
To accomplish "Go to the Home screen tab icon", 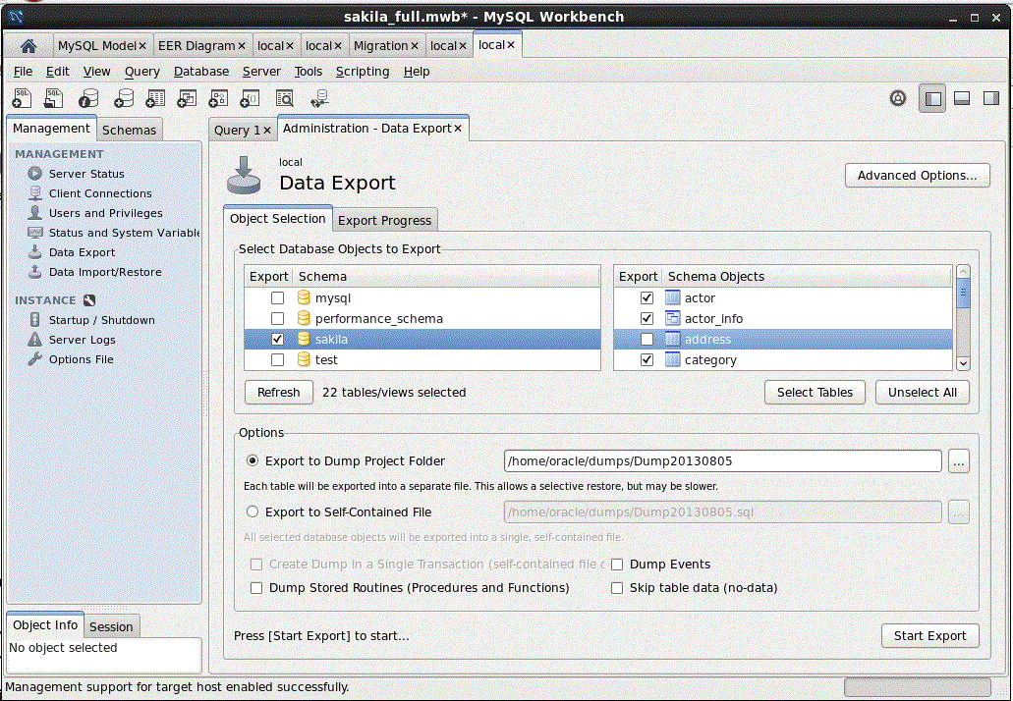I will (28, 46).
